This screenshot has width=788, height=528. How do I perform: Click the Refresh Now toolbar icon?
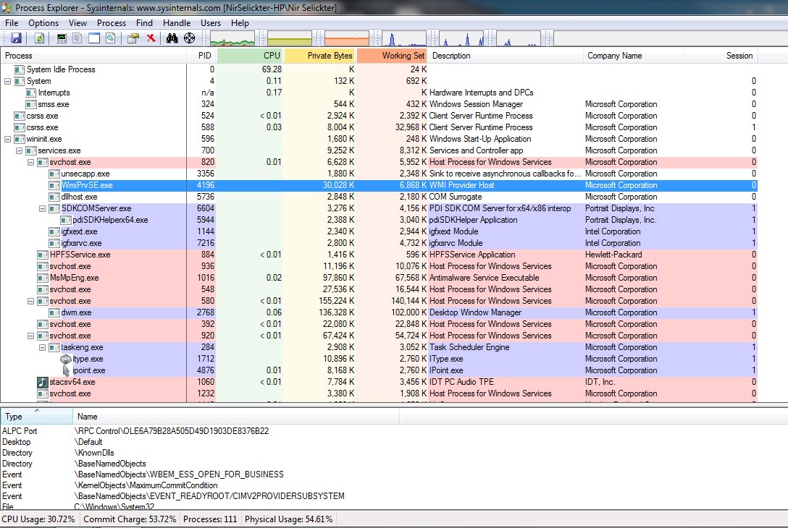(x=39, y=38)
